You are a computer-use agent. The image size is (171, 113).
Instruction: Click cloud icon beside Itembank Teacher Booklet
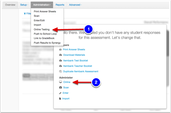click(x=60, y=66)
